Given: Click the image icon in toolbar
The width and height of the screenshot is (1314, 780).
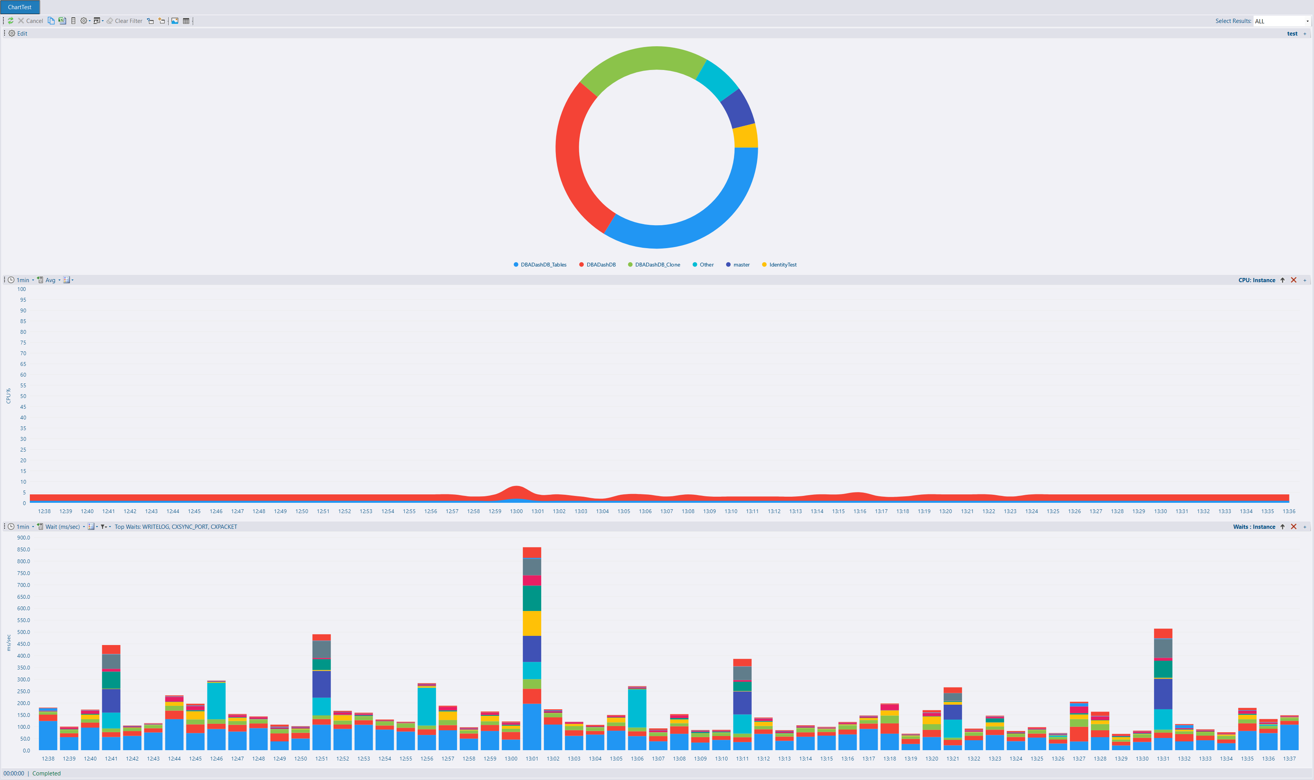Looking at the screenshot, I should click(175, 21).
